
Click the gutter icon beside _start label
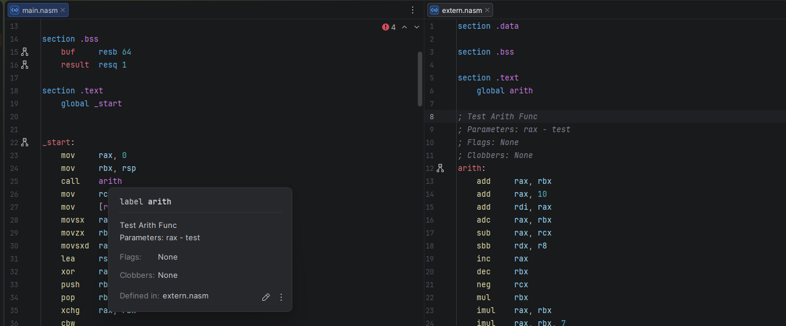25,143
